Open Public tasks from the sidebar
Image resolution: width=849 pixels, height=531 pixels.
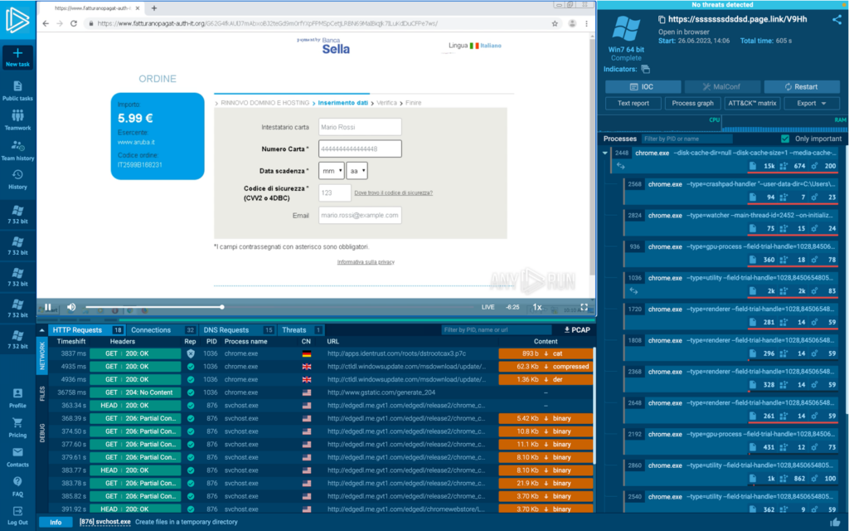click(x=17, y=90)
